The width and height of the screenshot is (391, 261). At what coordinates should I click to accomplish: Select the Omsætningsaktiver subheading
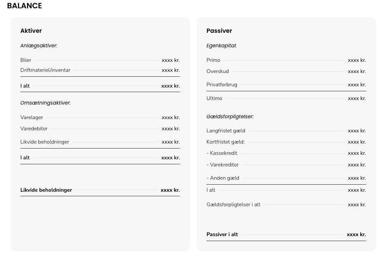tap(45, 102)
